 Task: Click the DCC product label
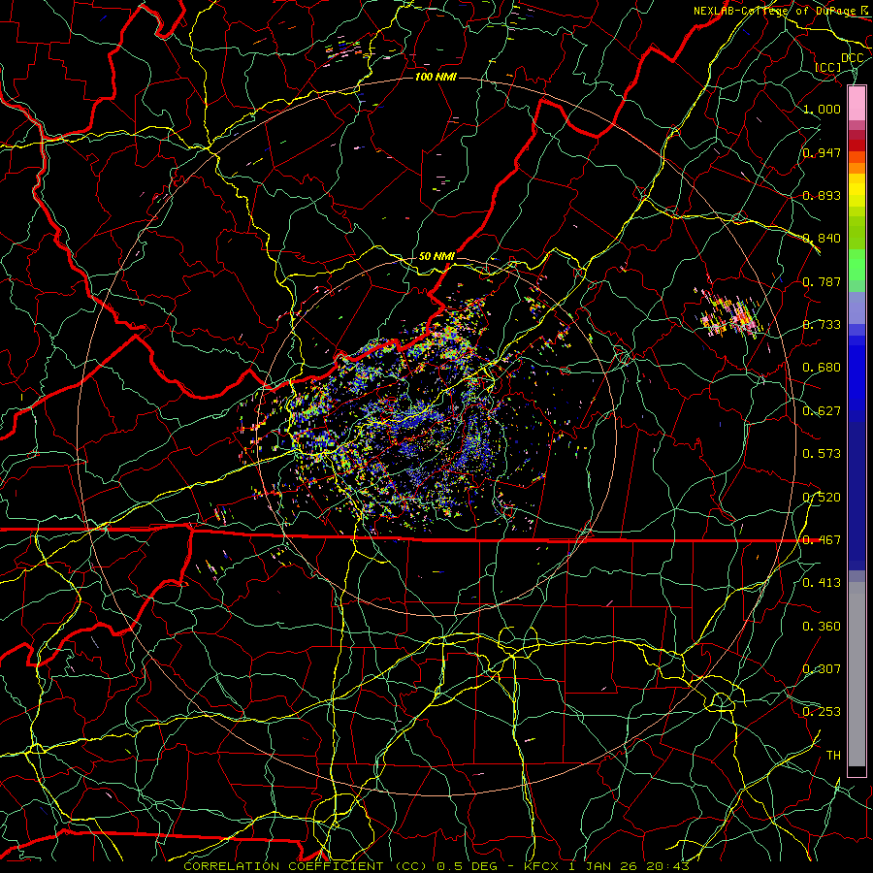click(x=852, y=58)
